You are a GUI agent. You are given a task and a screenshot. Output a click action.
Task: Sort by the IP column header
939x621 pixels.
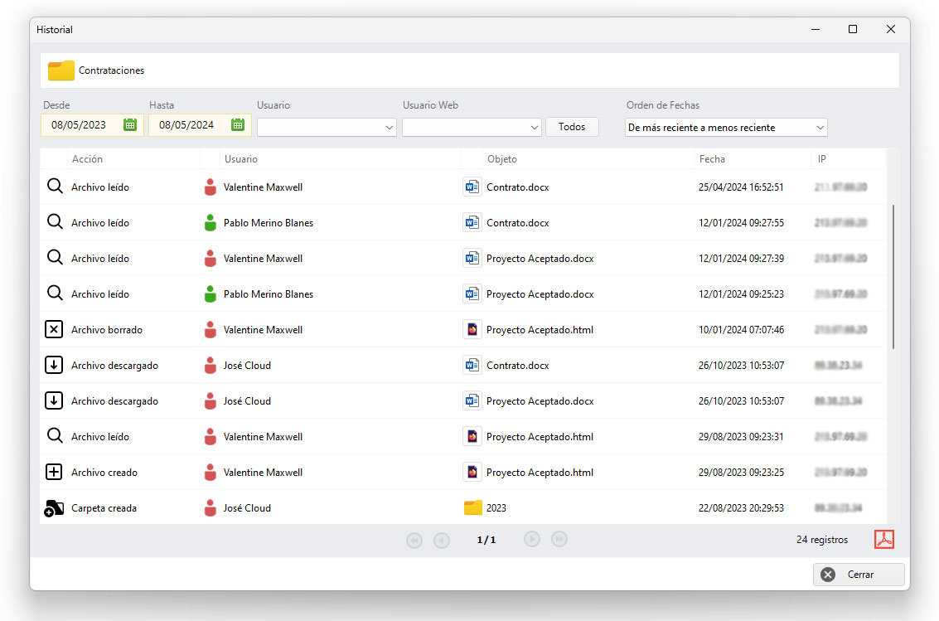coord(821,158)
